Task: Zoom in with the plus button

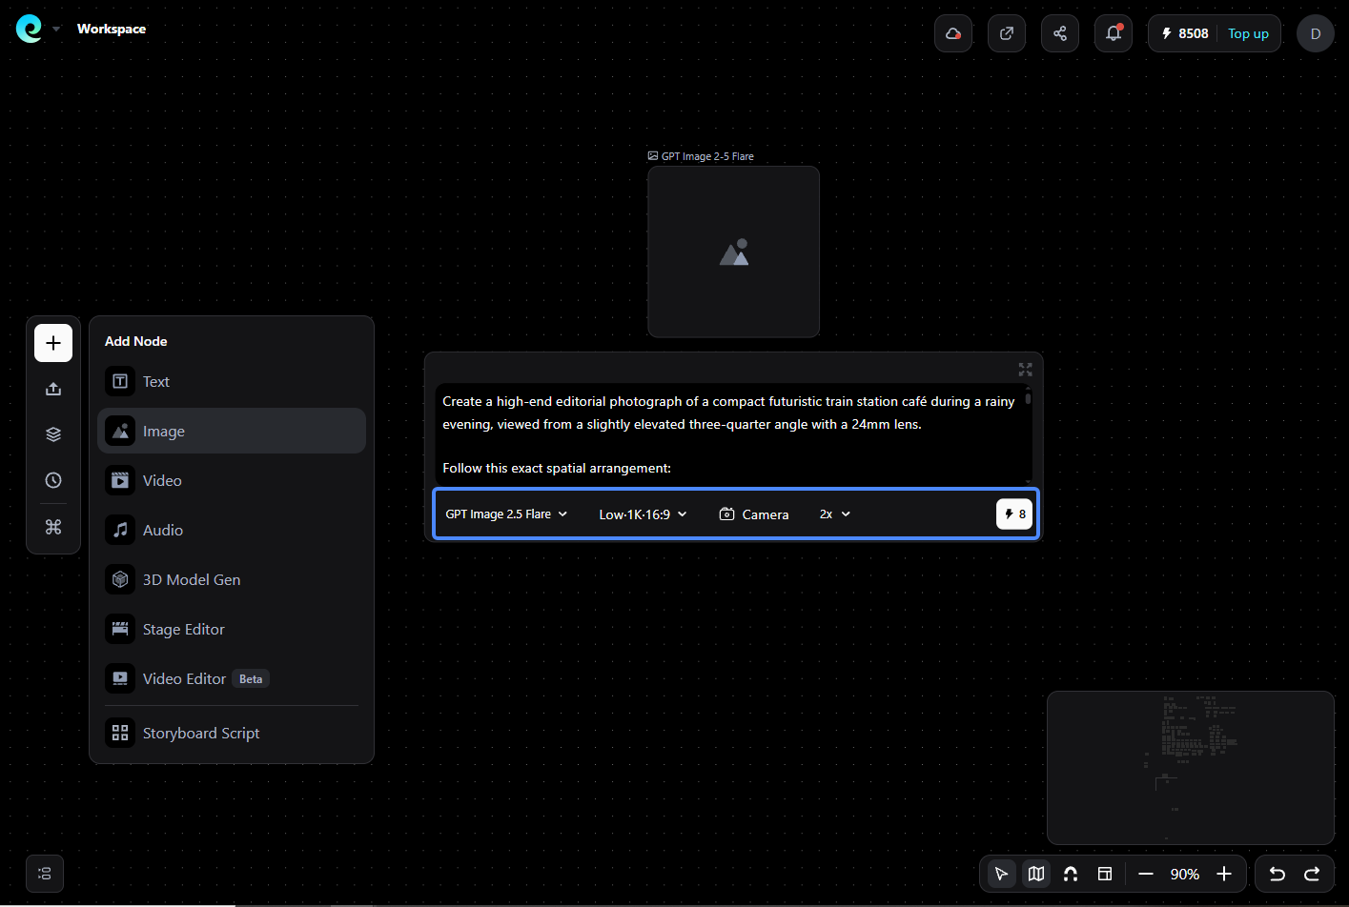Action: click(x=1225, y=874)
